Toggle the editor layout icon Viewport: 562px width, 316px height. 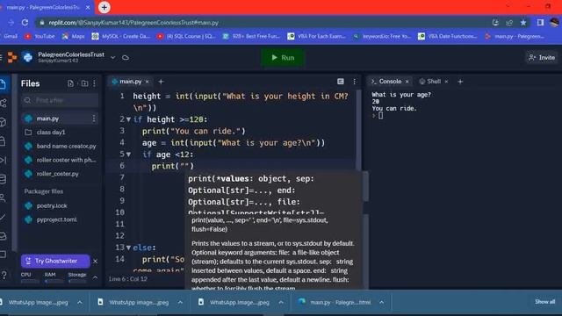point(341,82)
